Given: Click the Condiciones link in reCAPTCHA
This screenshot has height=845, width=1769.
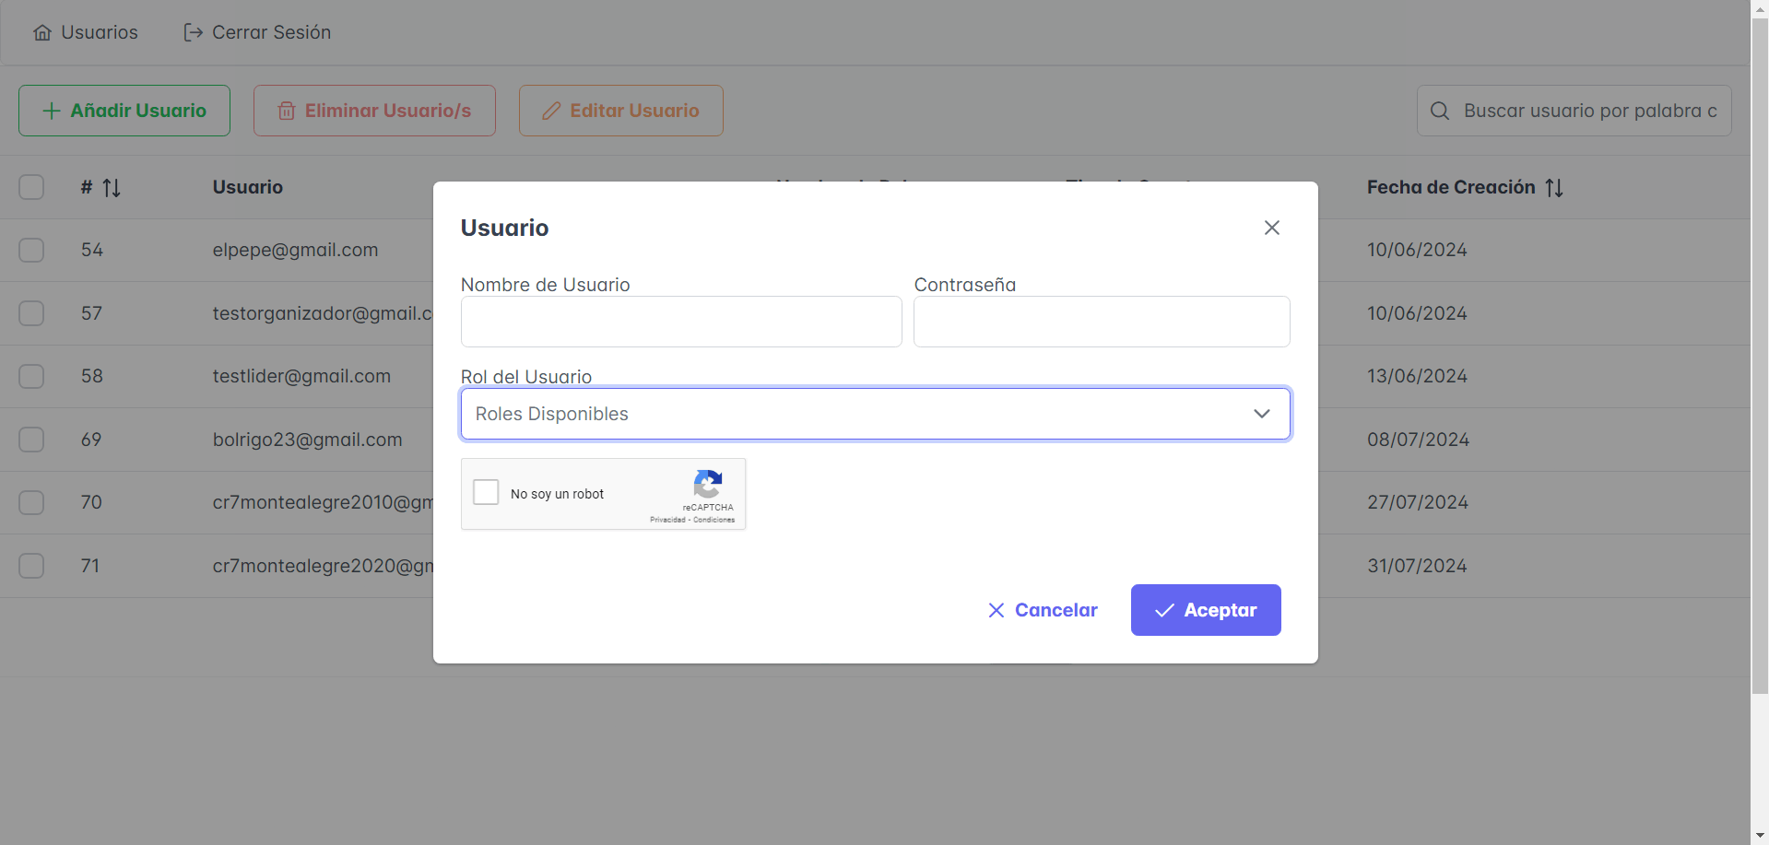Looking at the screenshot, I should (x=713, y=520).
